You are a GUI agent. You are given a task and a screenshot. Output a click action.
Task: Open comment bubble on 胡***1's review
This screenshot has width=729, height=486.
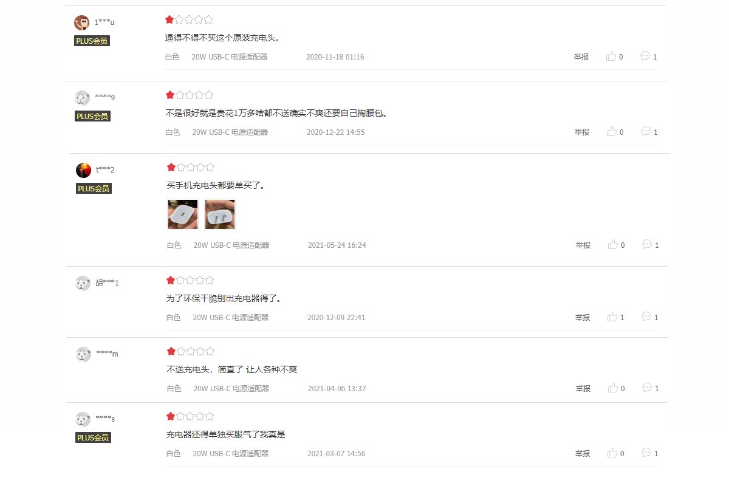pyautogui.click(x=650, y=317)
